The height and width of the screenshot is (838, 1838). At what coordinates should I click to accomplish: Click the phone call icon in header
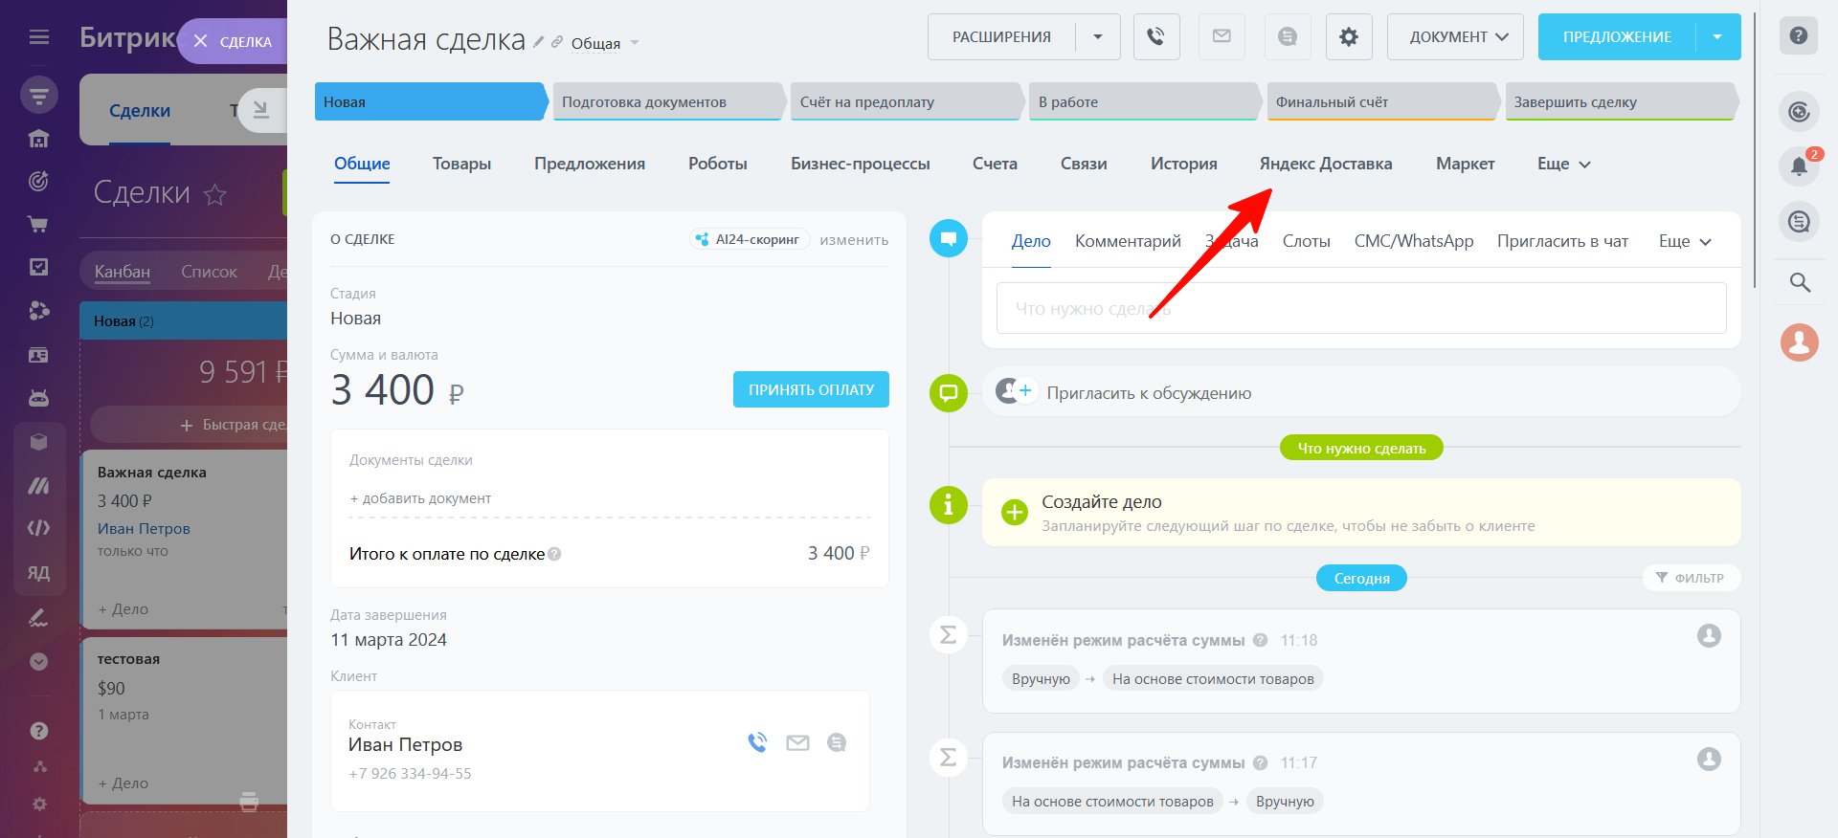pos(1156,37)
